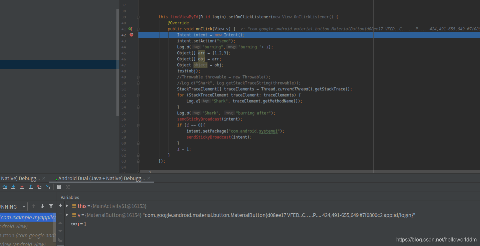Collapse the if block fold at line 57
480x246 pixels.
click(x=138, y=125)
